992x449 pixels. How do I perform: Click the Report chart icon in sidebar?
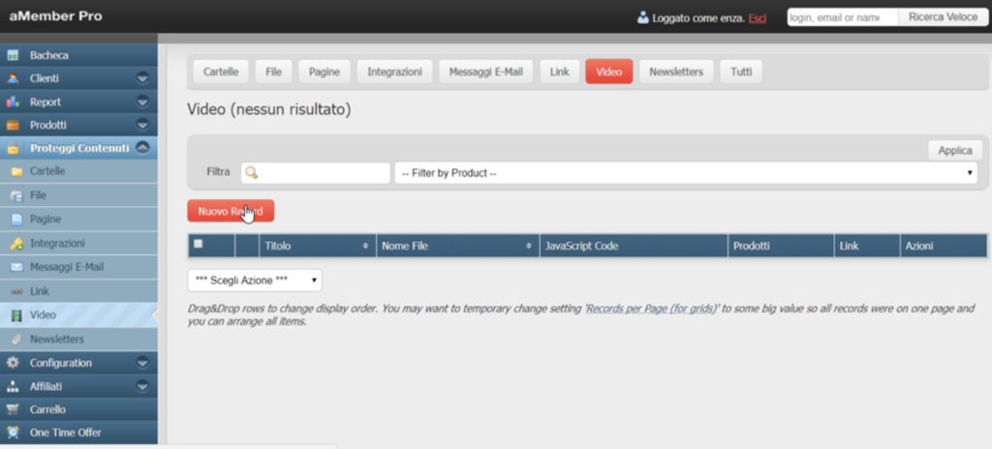(x=13, y=102)
